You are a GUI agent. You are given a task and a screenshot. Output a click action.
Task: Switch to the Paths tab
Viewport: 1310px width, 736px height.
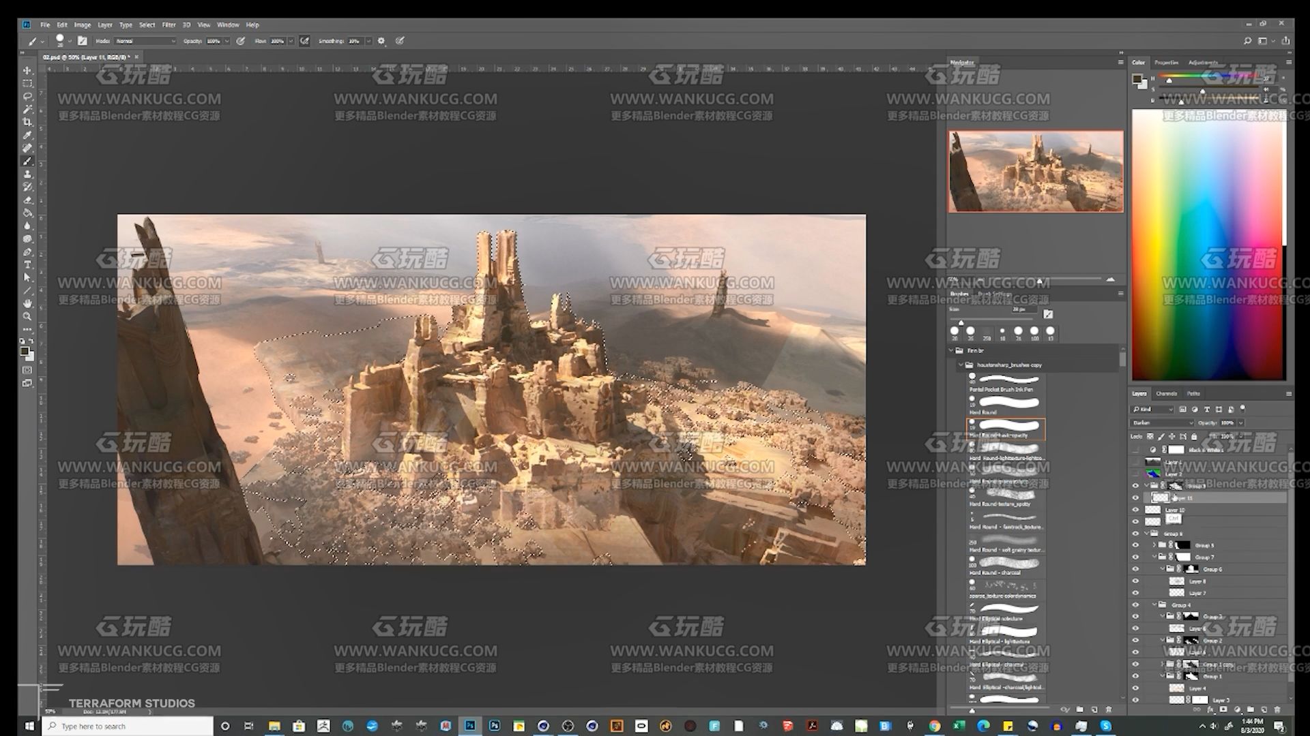click(1193, 393)
